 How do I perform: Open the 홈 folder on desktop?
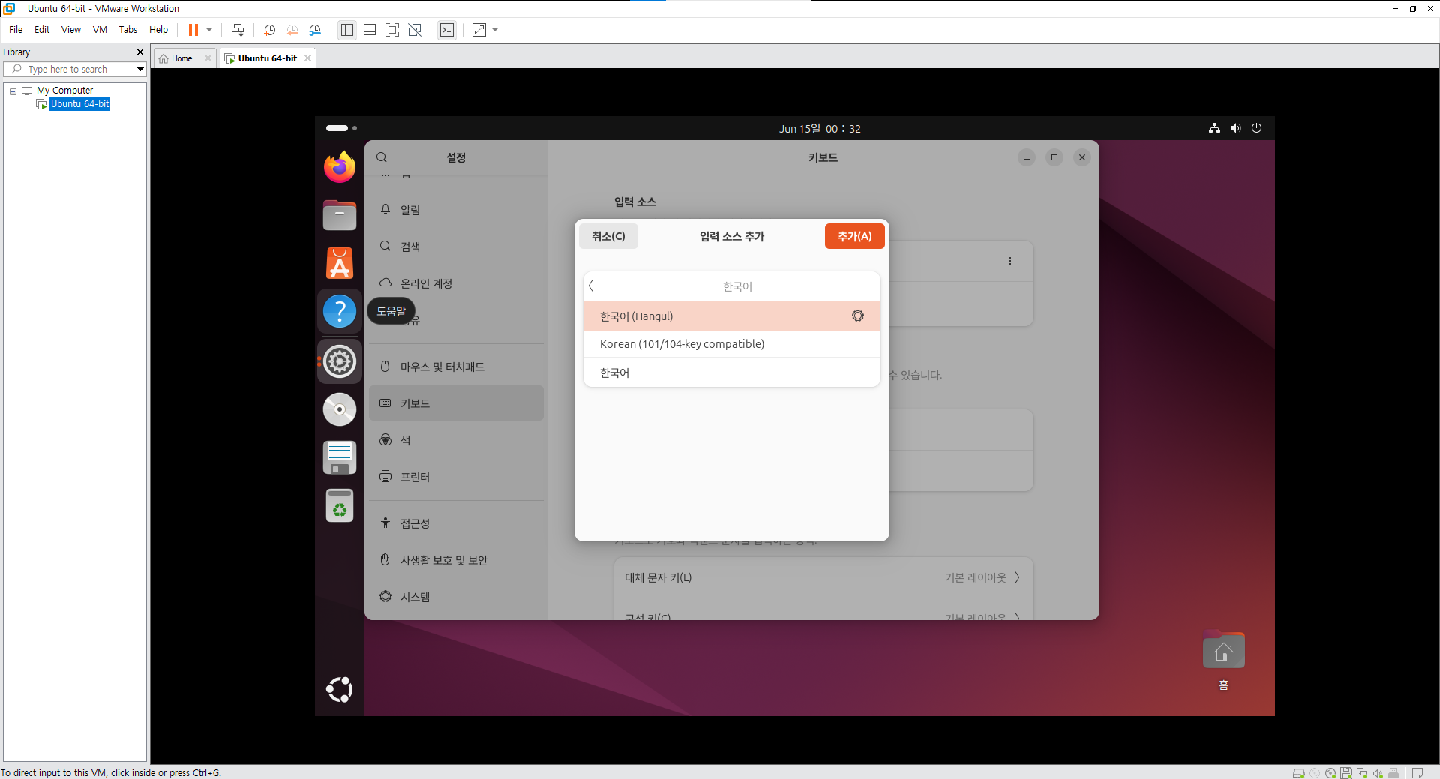pyautogui.click(x=1223, y=661)
